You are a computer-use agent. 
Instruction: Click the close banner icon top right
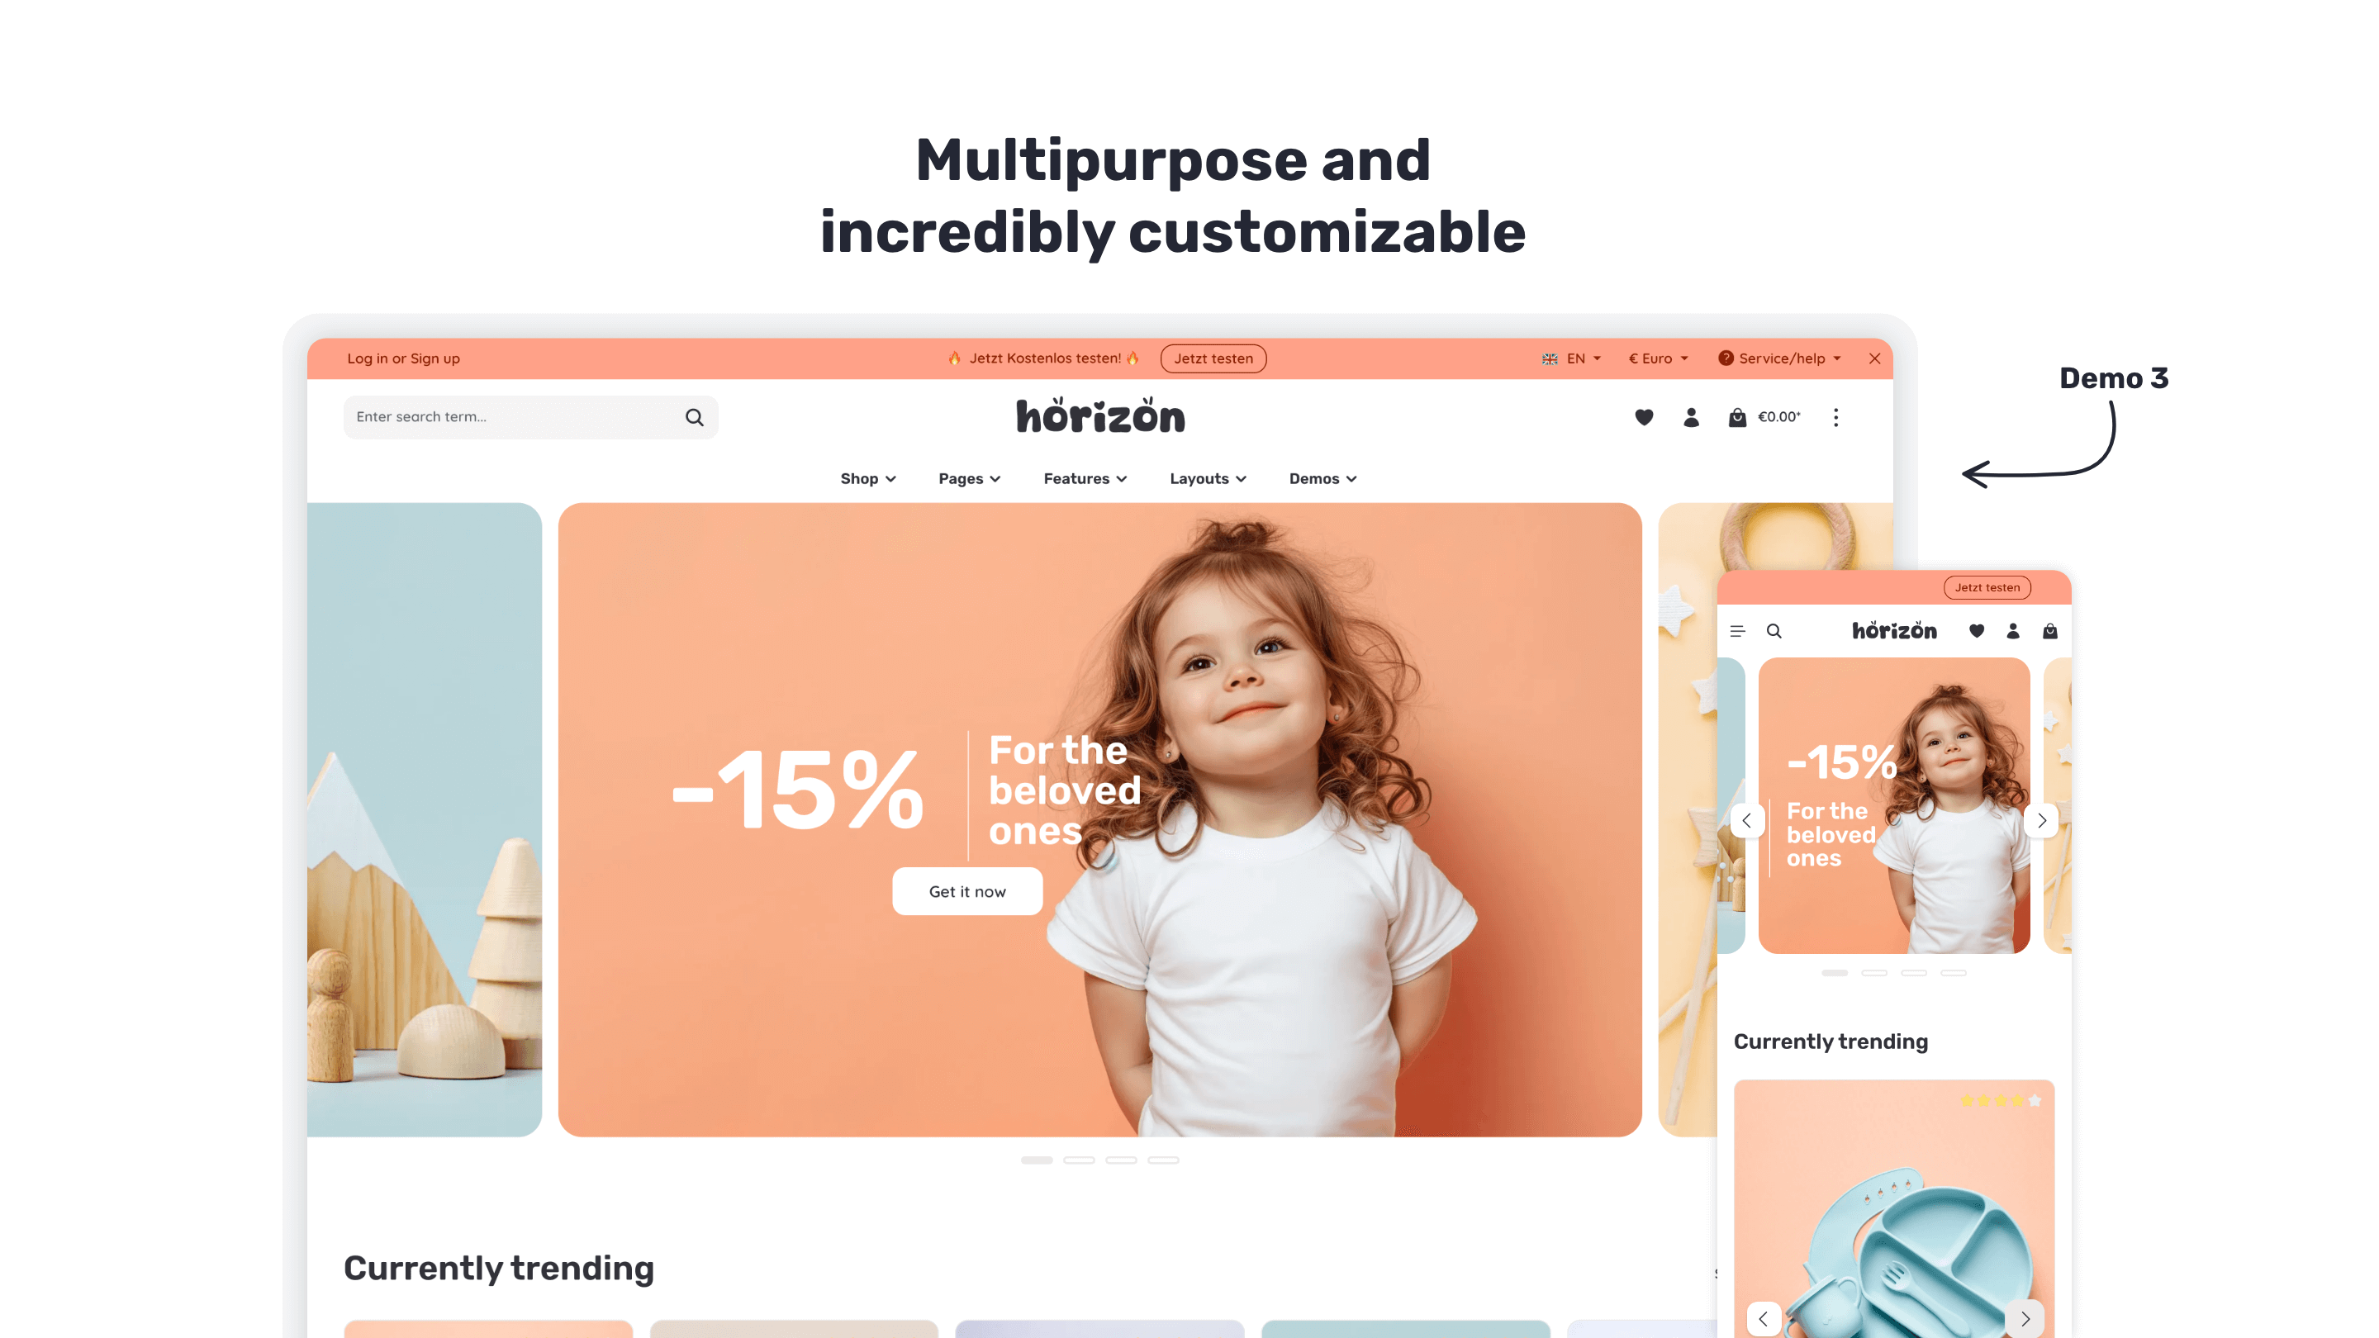coord(1874,358)
